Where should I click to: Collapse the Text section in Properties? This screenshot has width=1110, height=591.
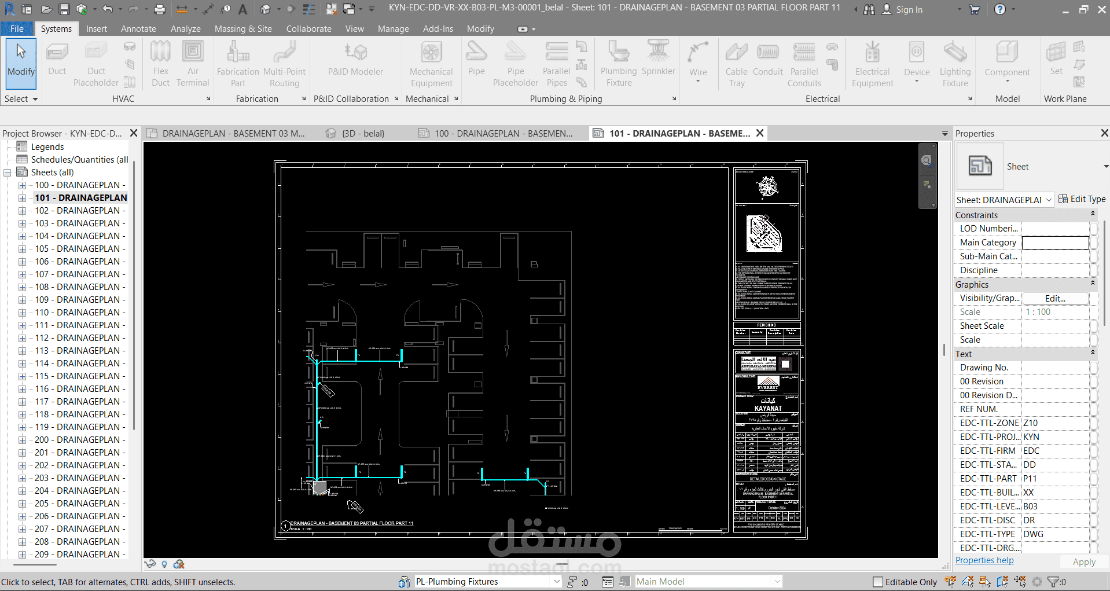click(x=1093, y=353)
